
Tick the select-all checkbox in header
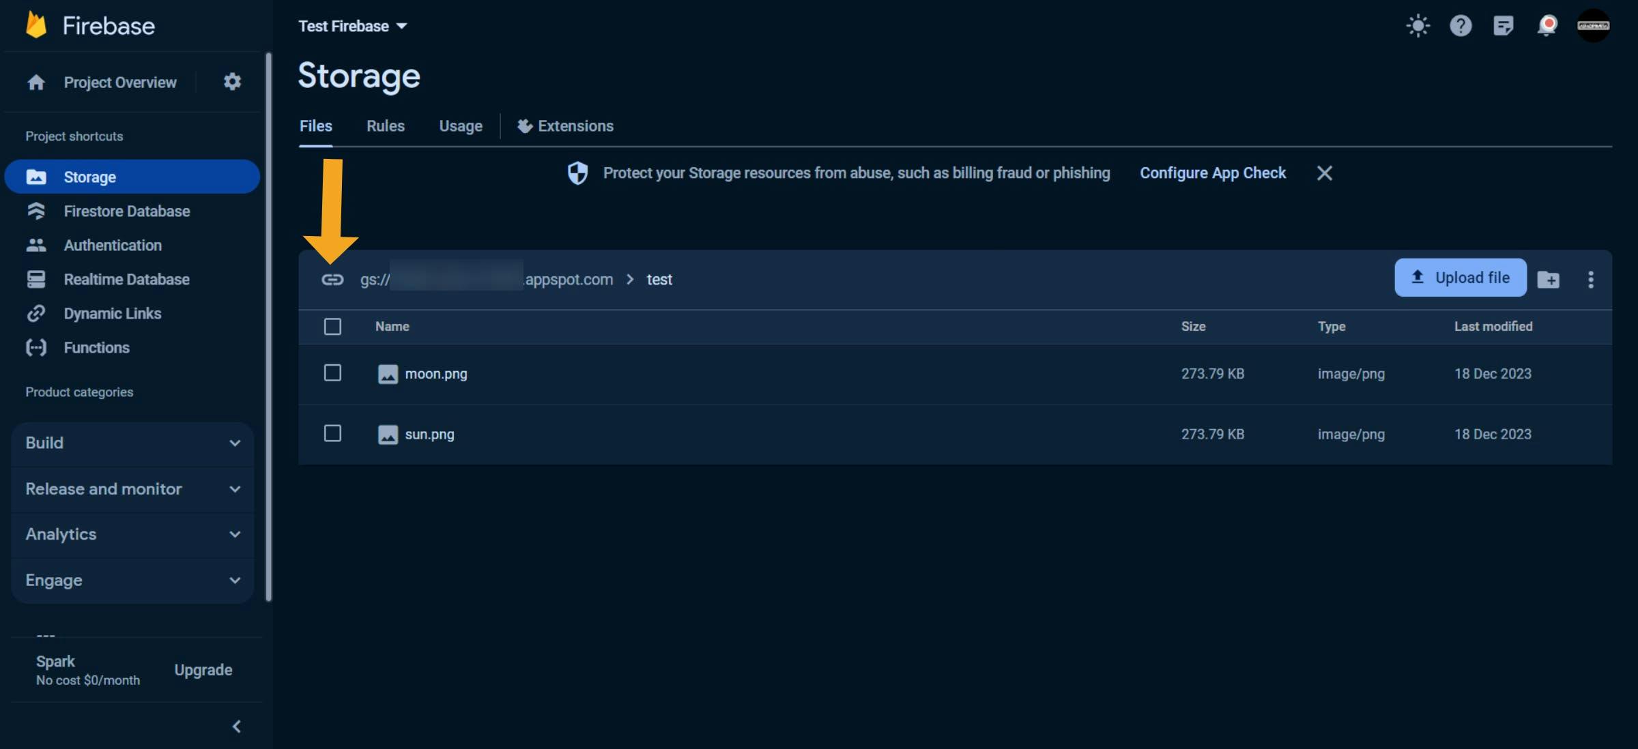332,327
